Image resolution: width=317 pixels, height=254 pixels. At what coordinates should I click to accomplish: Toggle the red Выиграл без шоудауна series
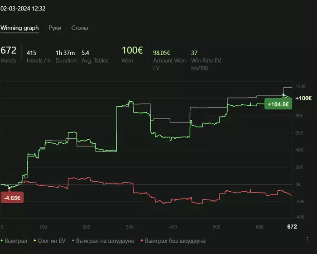point(173,241)
